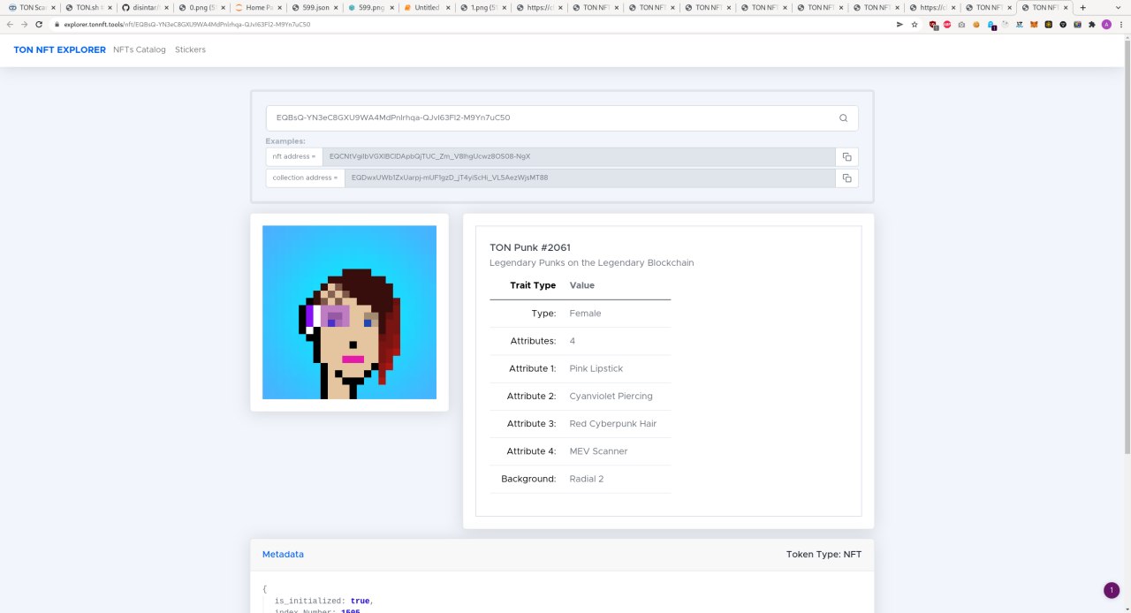
Task: Switch to the TON.sh tab
Action: pos(88,7)
